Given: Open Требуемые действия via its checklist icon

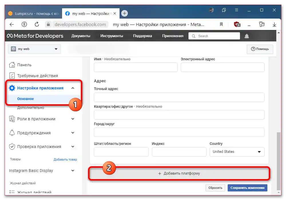Looking at the screenshot, I should [x=12, y=76].
